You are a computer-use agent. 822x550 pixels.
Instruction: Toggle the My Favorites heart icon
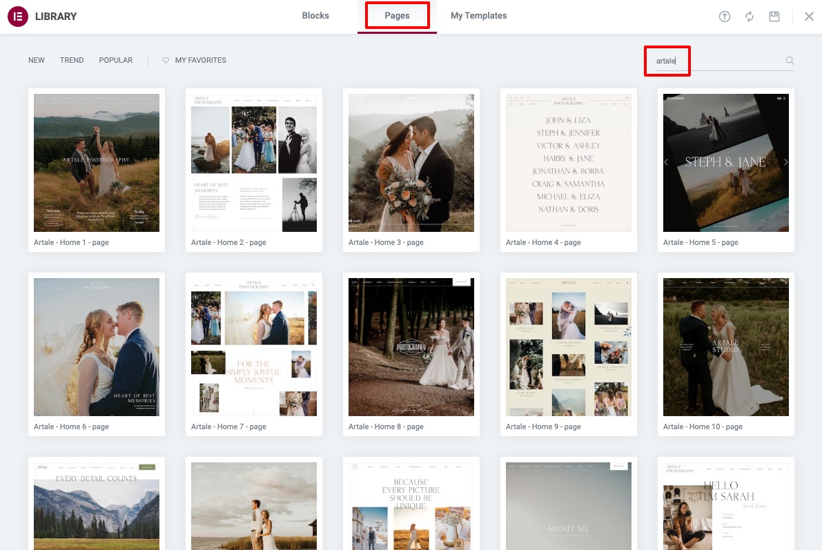click(165, 60)
